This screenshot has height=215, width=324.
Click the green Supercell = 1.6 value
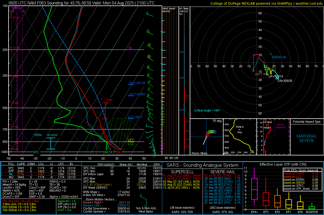[66, 201]
